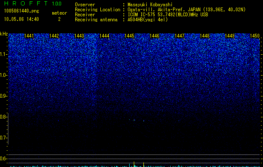
Task: Select the version number 1.00
Action: pyautogui.click(x=57, y=4)
